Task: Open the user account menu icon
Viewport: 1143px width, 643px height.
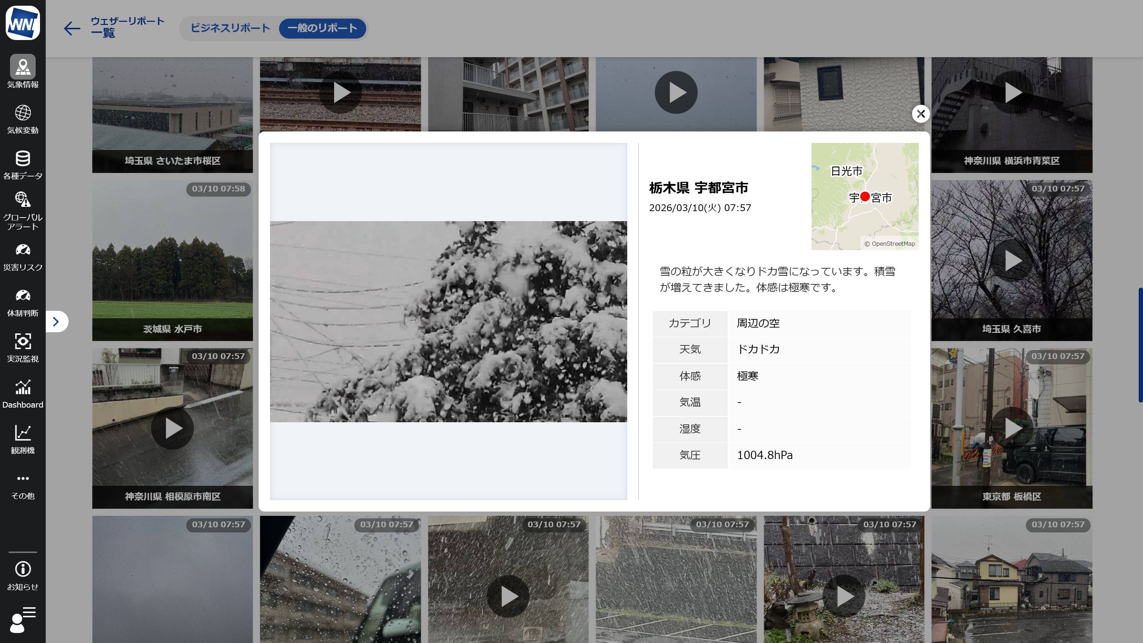Action: [23, 619]
